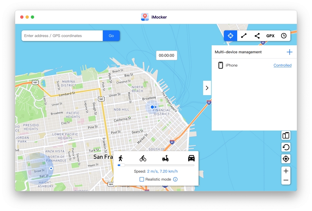Screen dimensions: 312x211
Task: Select the teleport mode crosshair icon
Action: 230,35
